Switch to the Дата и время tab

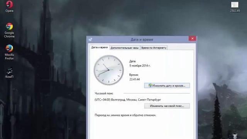point(100,47)
